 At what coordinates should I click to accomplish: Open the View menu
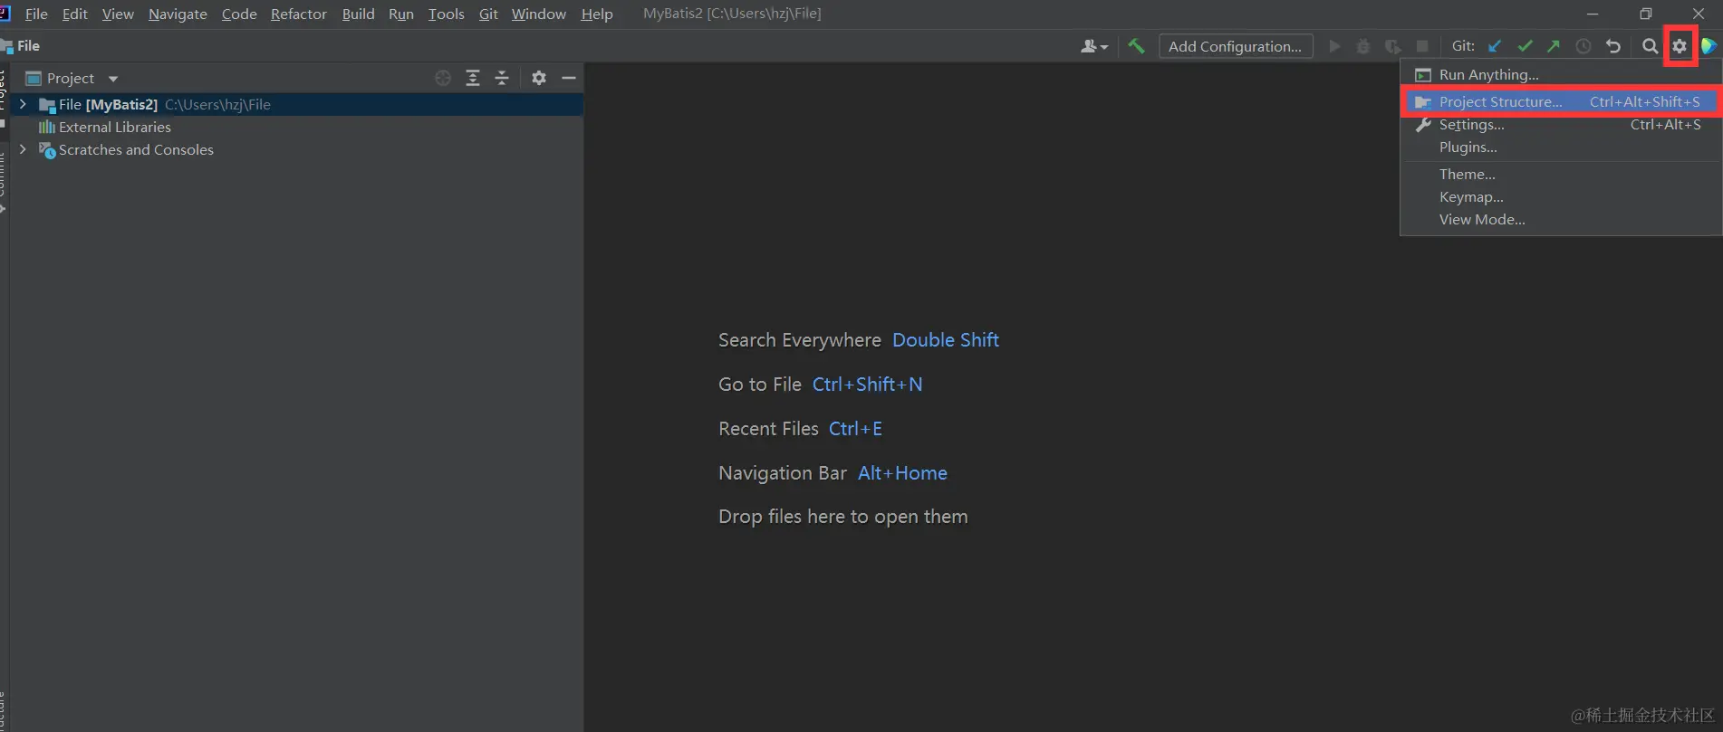pos(118,14)
